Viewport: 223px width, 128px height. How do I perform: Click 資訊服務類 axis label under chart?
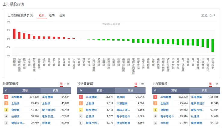[168, 65]
